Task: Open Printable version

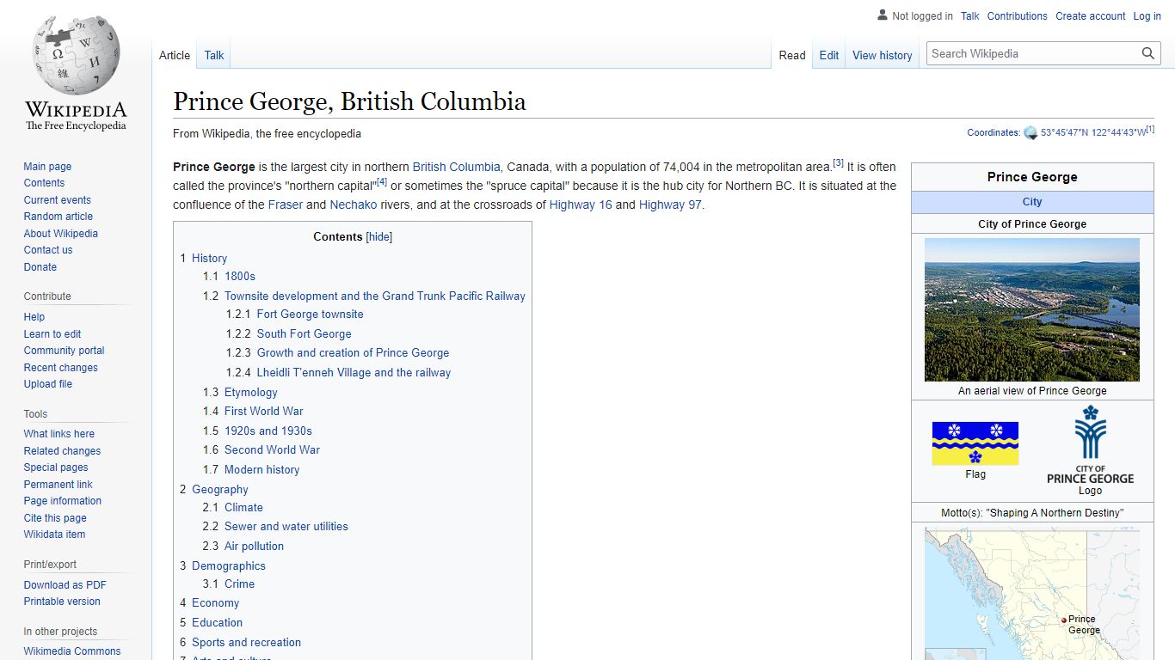Action: coord(62,602)
